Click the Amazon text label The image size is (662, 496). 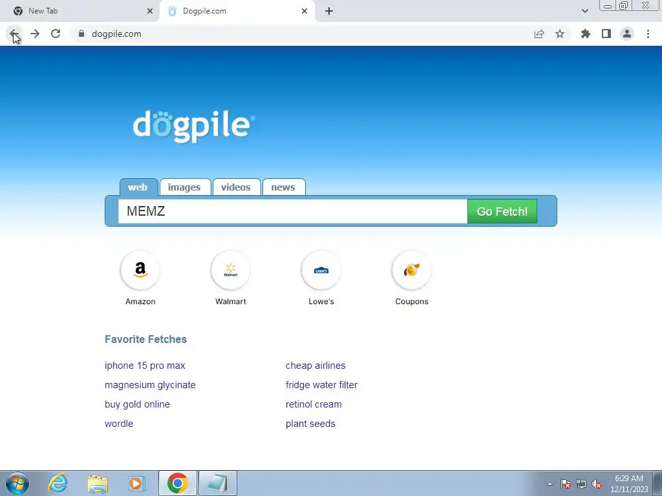pos(140,302)
